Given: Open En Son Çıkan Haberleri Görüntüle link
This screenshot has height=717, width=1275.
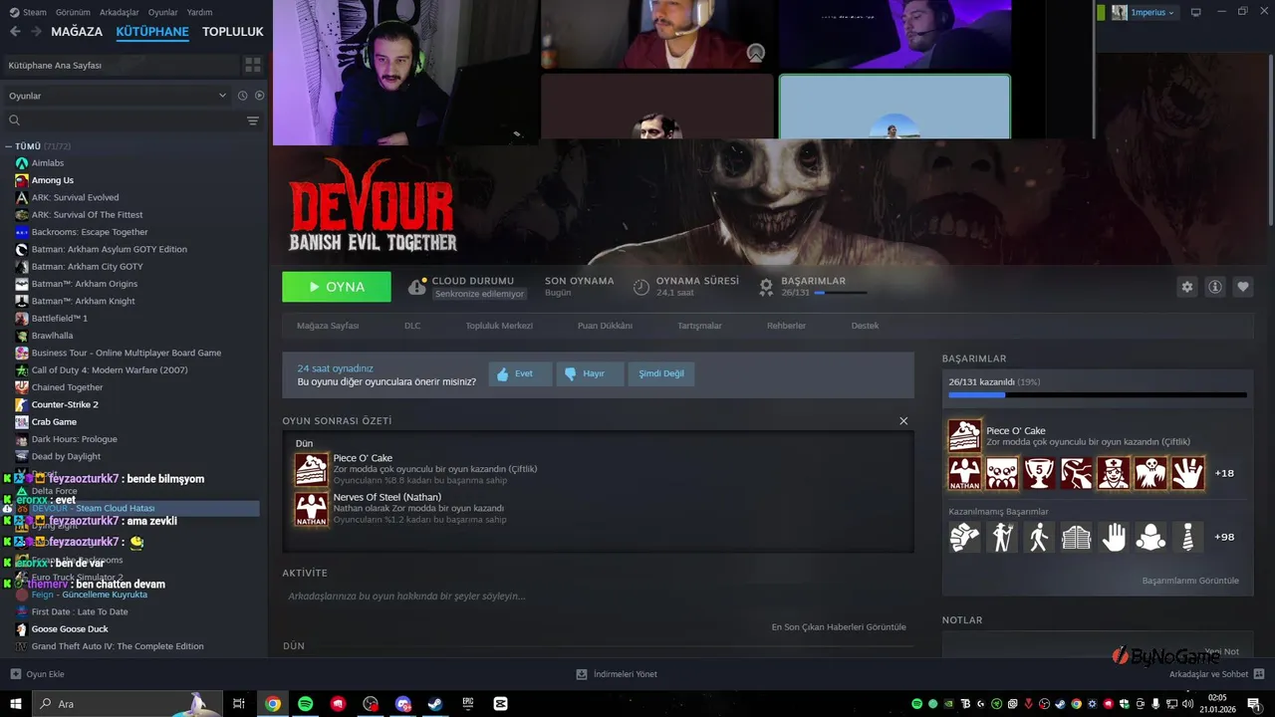Looking at the screenshot, I should coord(839,627).
